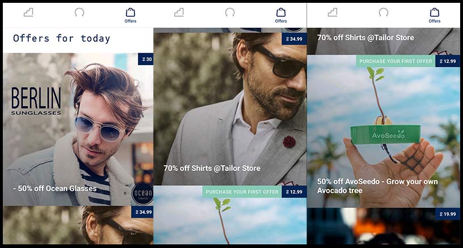
Task: Tap 'Purchase your first offer' banner in the right screen
Action: tap(395, 61)
